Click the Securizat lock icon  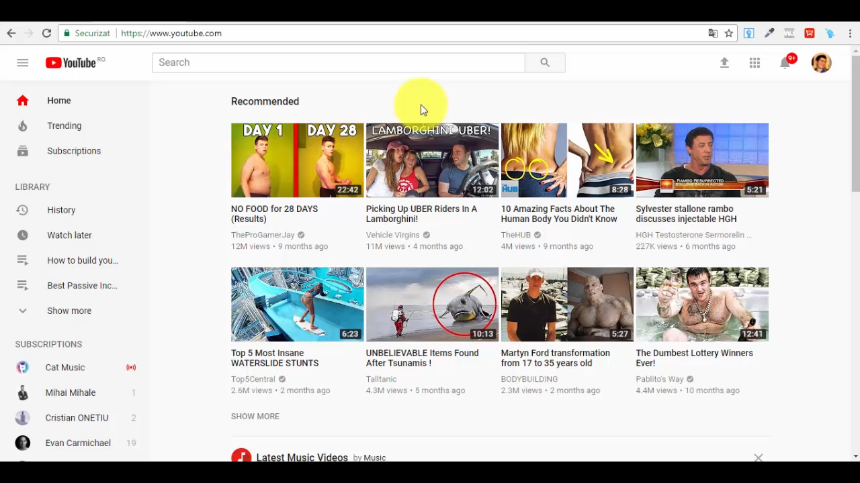click(66, 33)
